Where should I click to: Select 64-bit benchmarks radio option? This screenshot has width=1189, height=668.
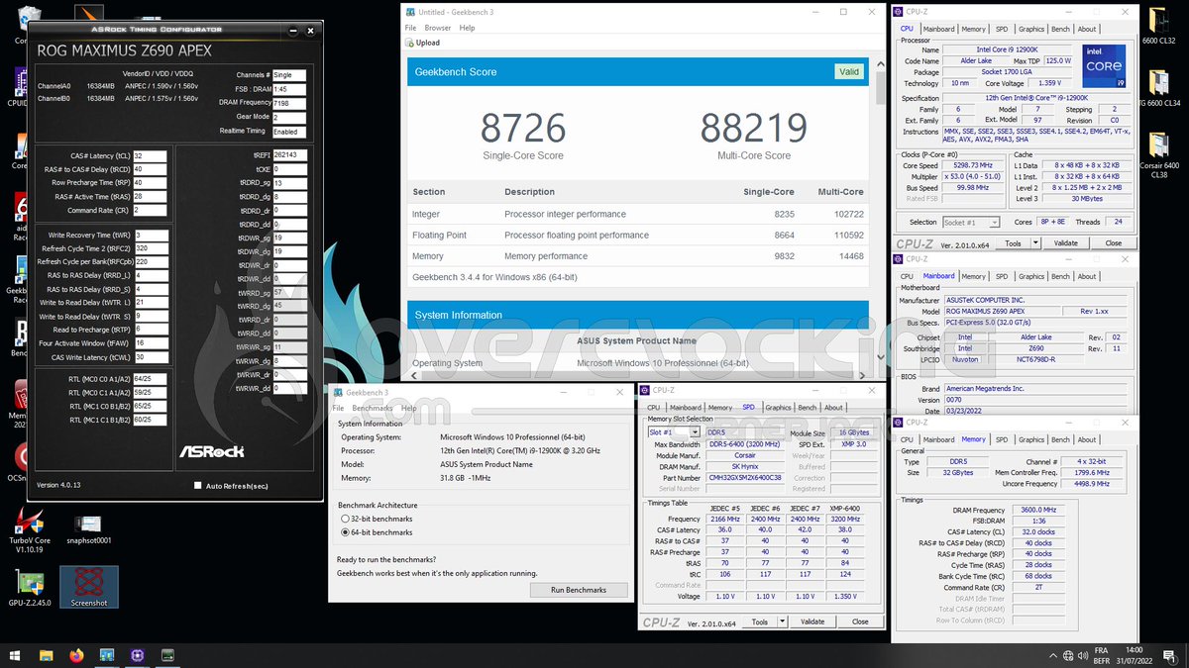coord(345,532)
